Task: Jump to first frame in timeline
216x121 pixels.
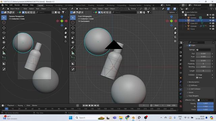Action: click(x=84, y=106)
